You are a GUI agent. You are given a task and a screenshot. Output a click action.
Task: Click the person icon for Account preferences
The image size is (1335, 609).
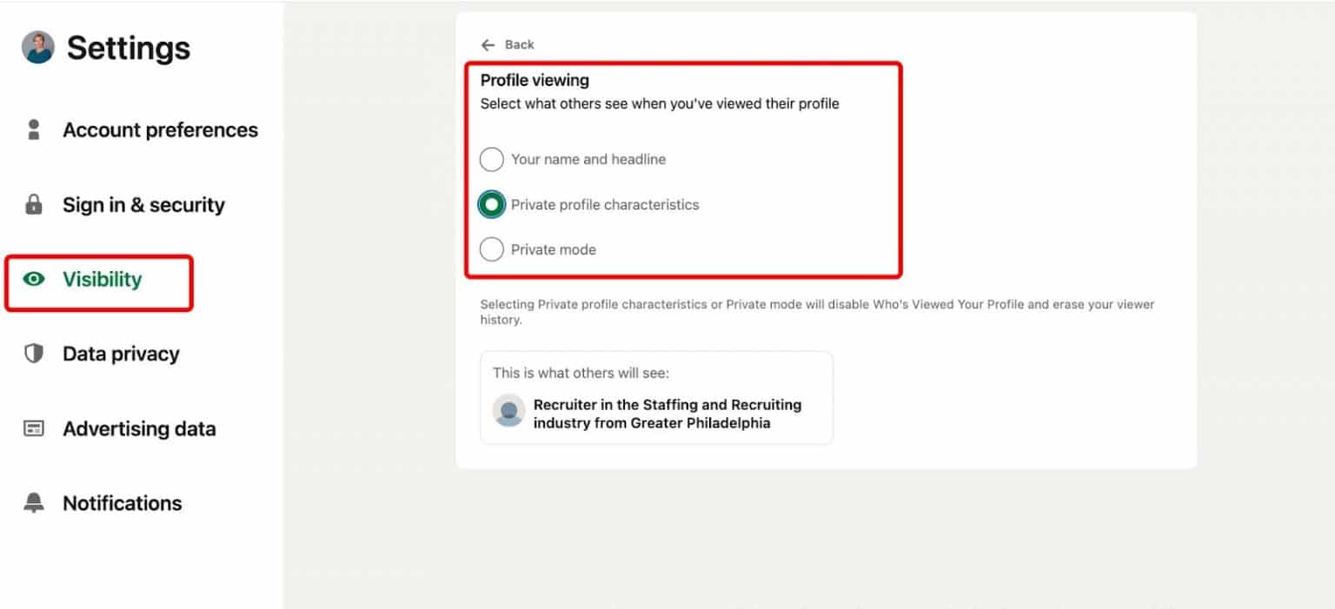tap(33, 129)
